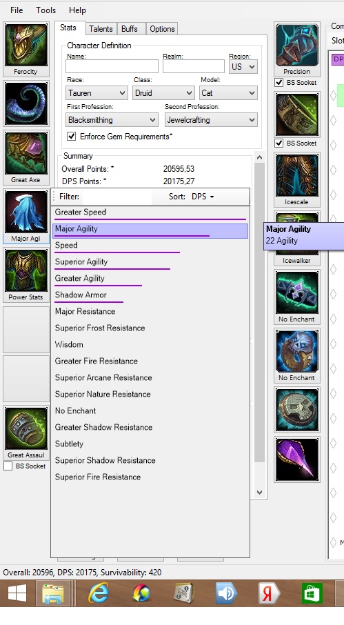The image size is (344, 625).
Task: Open the Class Druid dropdown
Action: pyautogui.click(x=163, y=93)
